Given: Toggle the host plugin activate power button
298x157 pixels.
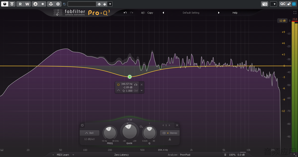Looking at the screenshot, I should pos(5,4).
